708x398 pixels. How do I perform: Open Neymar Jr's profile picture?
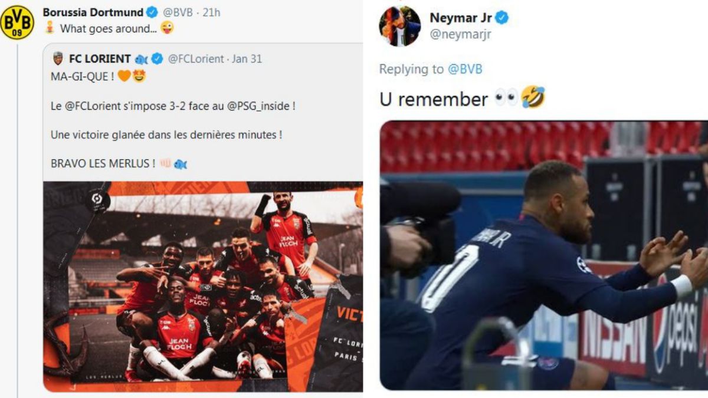pos(401,26)
